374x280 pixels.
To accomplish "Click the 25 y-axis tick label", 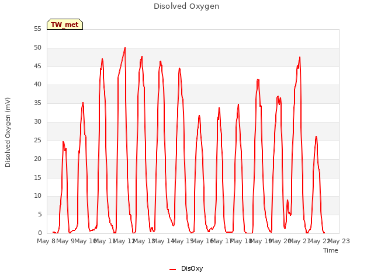I will tap(37, 140).
